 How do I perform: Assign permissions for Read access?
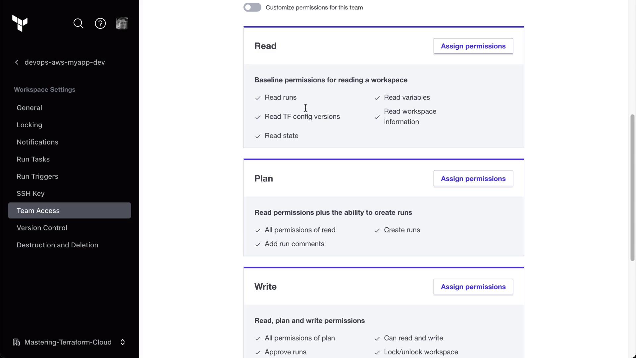click(x=473, y=46)
